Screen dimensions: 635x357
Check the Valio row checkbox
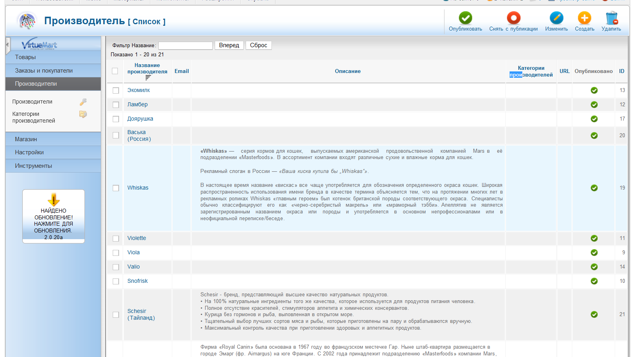point(116,267)
